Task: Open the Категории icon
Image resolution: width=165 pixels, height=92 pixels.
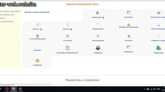Action: [128, 13]
